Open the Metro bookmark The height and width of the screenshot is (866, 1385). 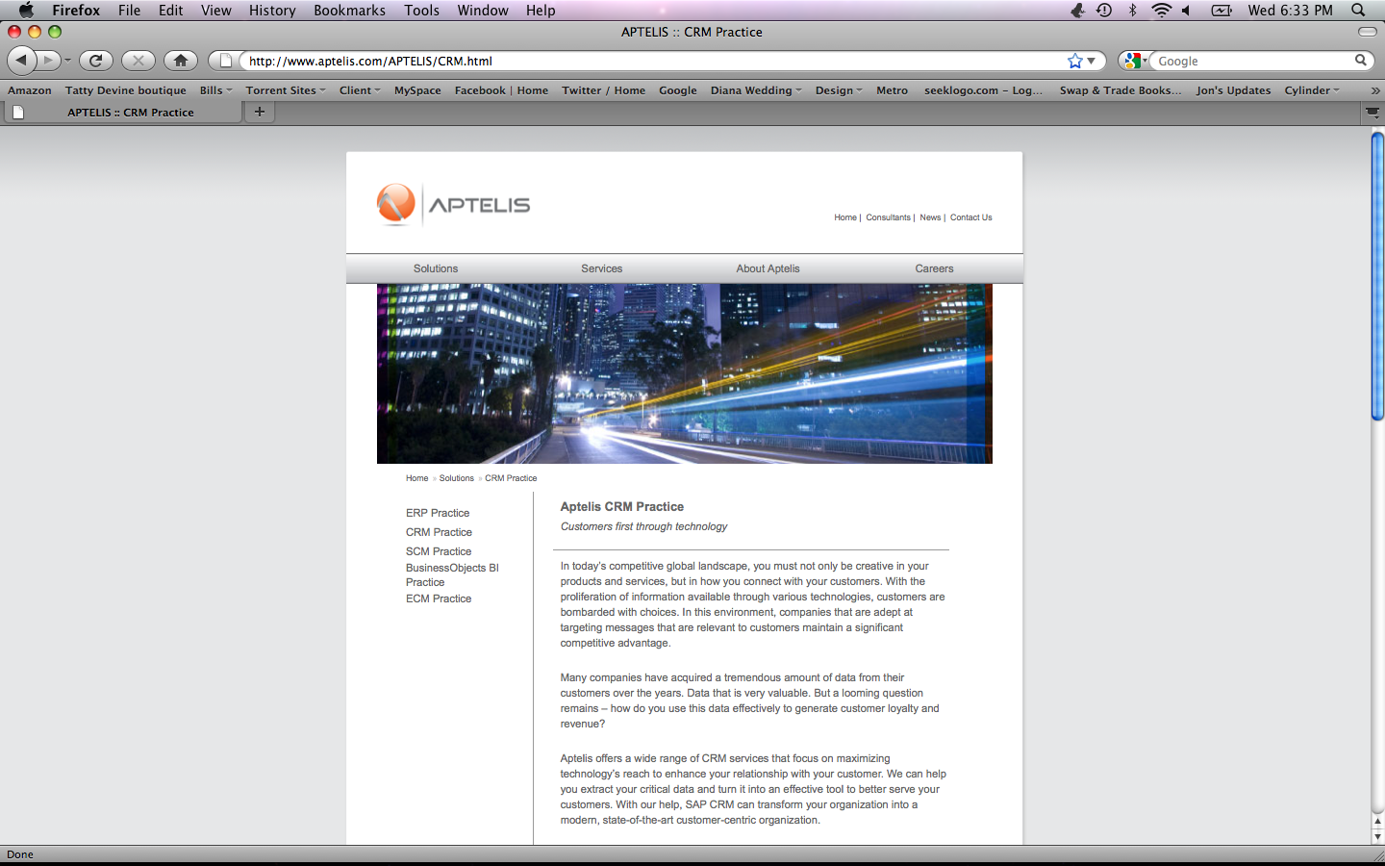892,90
